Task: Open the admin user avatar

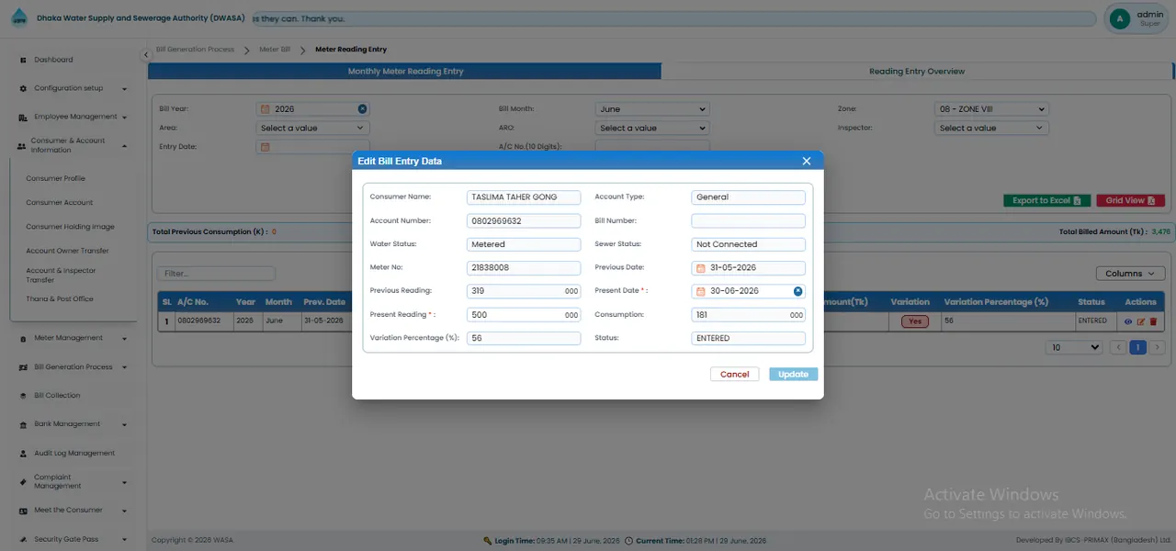Action: pos(1119,17)
